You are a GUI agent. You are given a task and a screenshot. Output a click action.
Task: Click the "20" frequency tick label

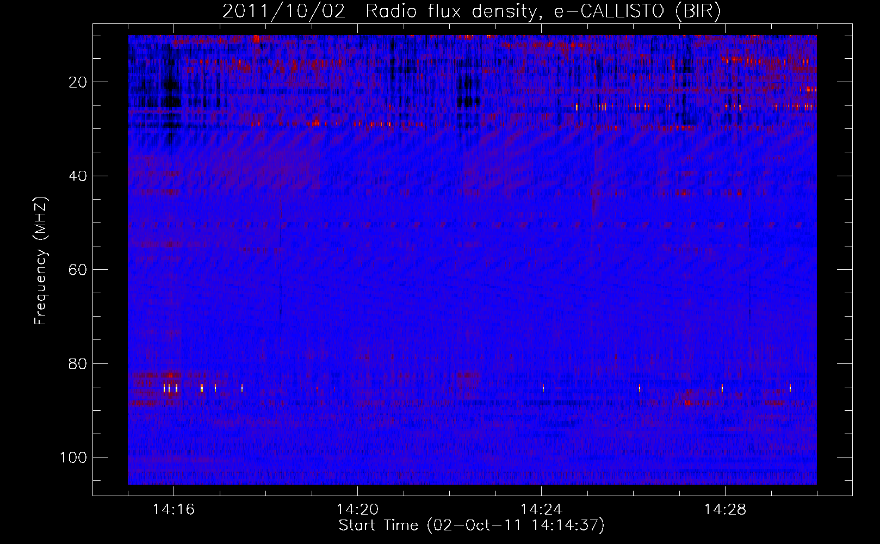click(78, 82)
